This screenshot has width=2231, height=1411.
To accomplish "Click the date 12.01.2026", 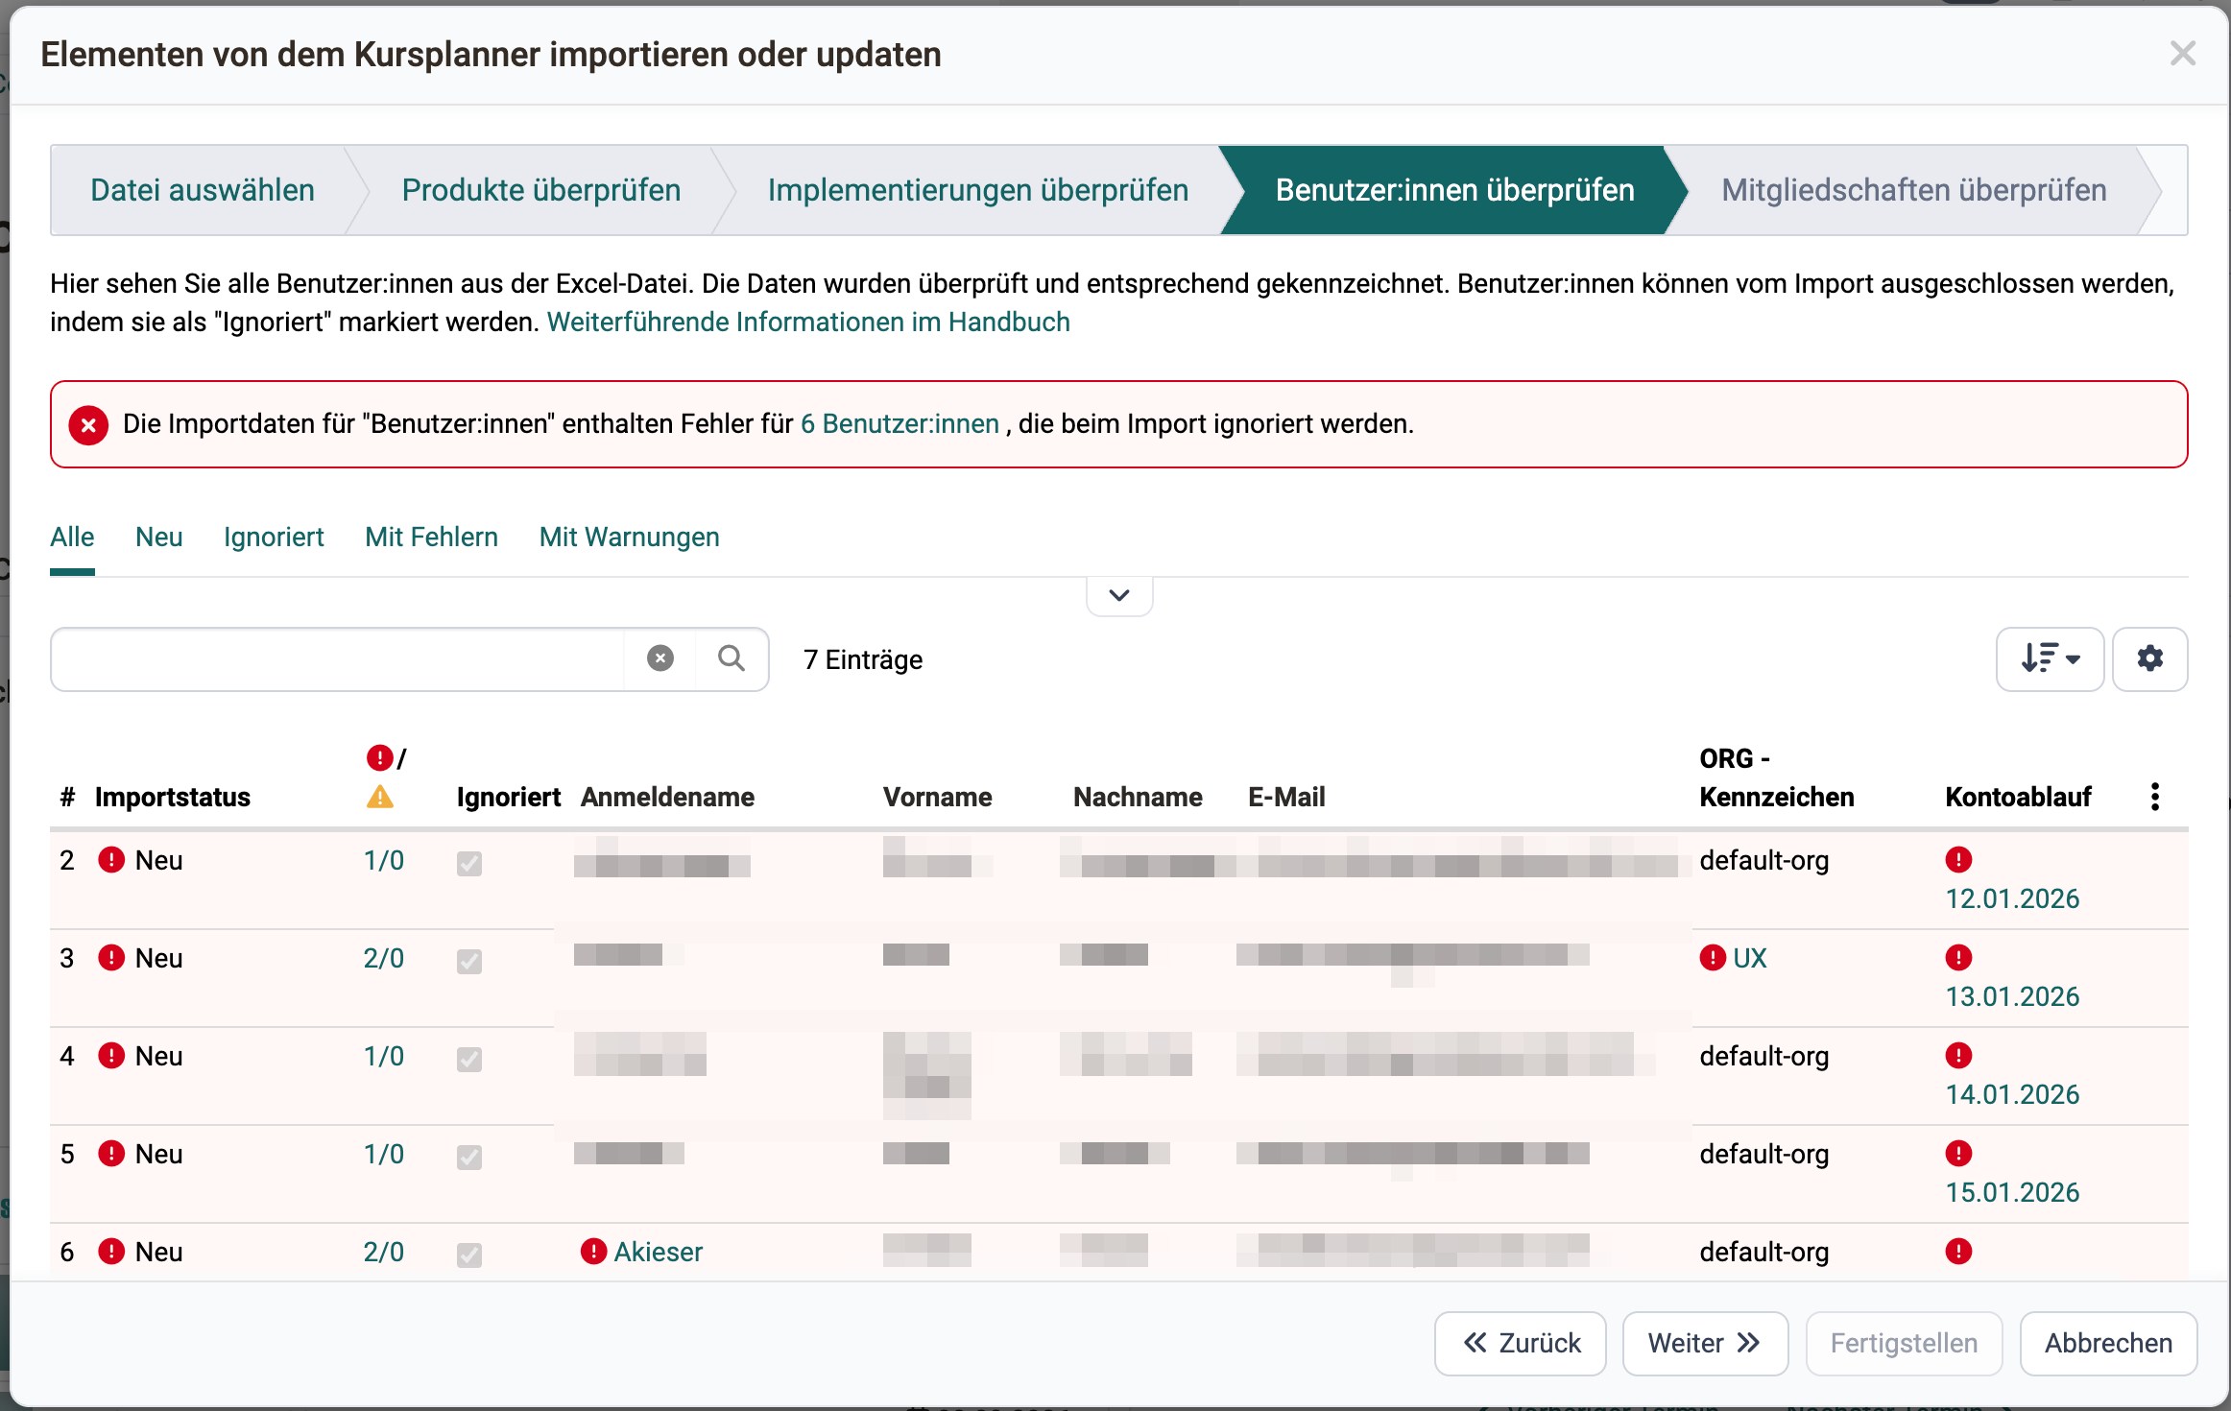I will pos(2012,898).
